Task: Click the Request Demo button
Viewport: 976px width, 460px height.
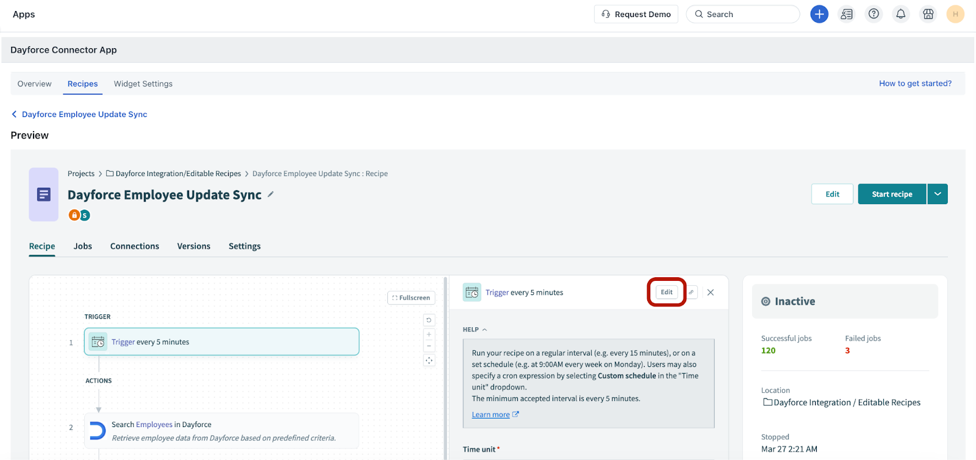Action: (636, 14)
